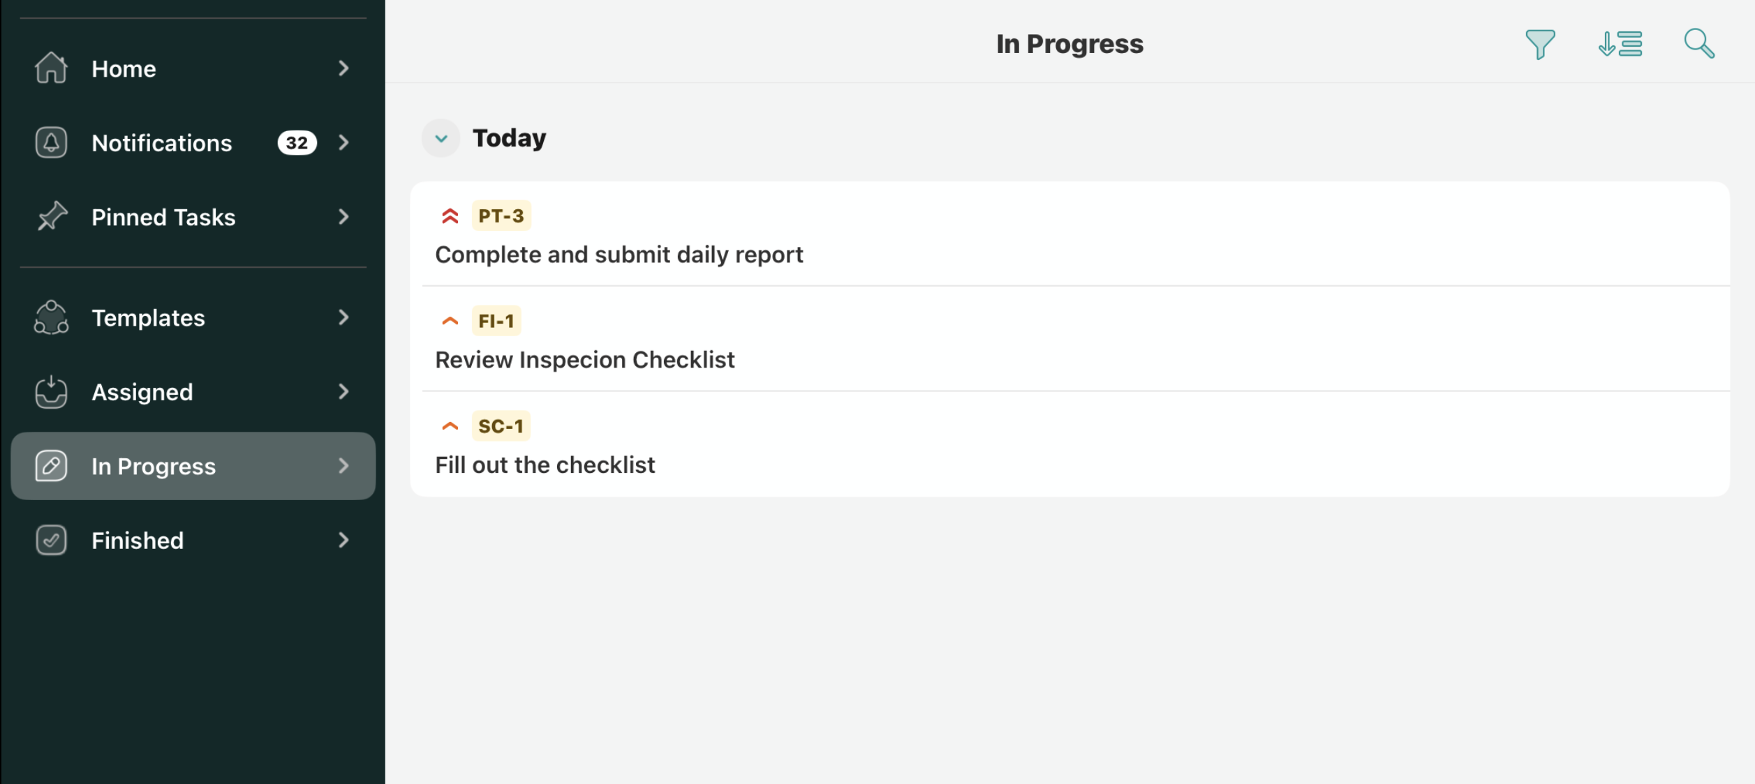Click the search magnifier icon

[x=1699, y=44]
